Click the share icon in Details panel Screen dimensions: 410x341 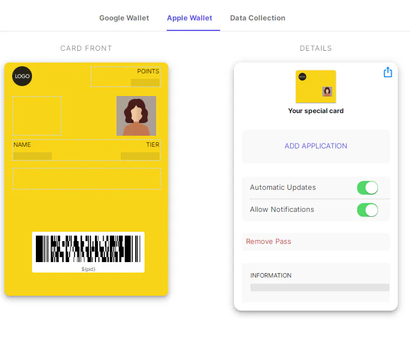[388, 72]
